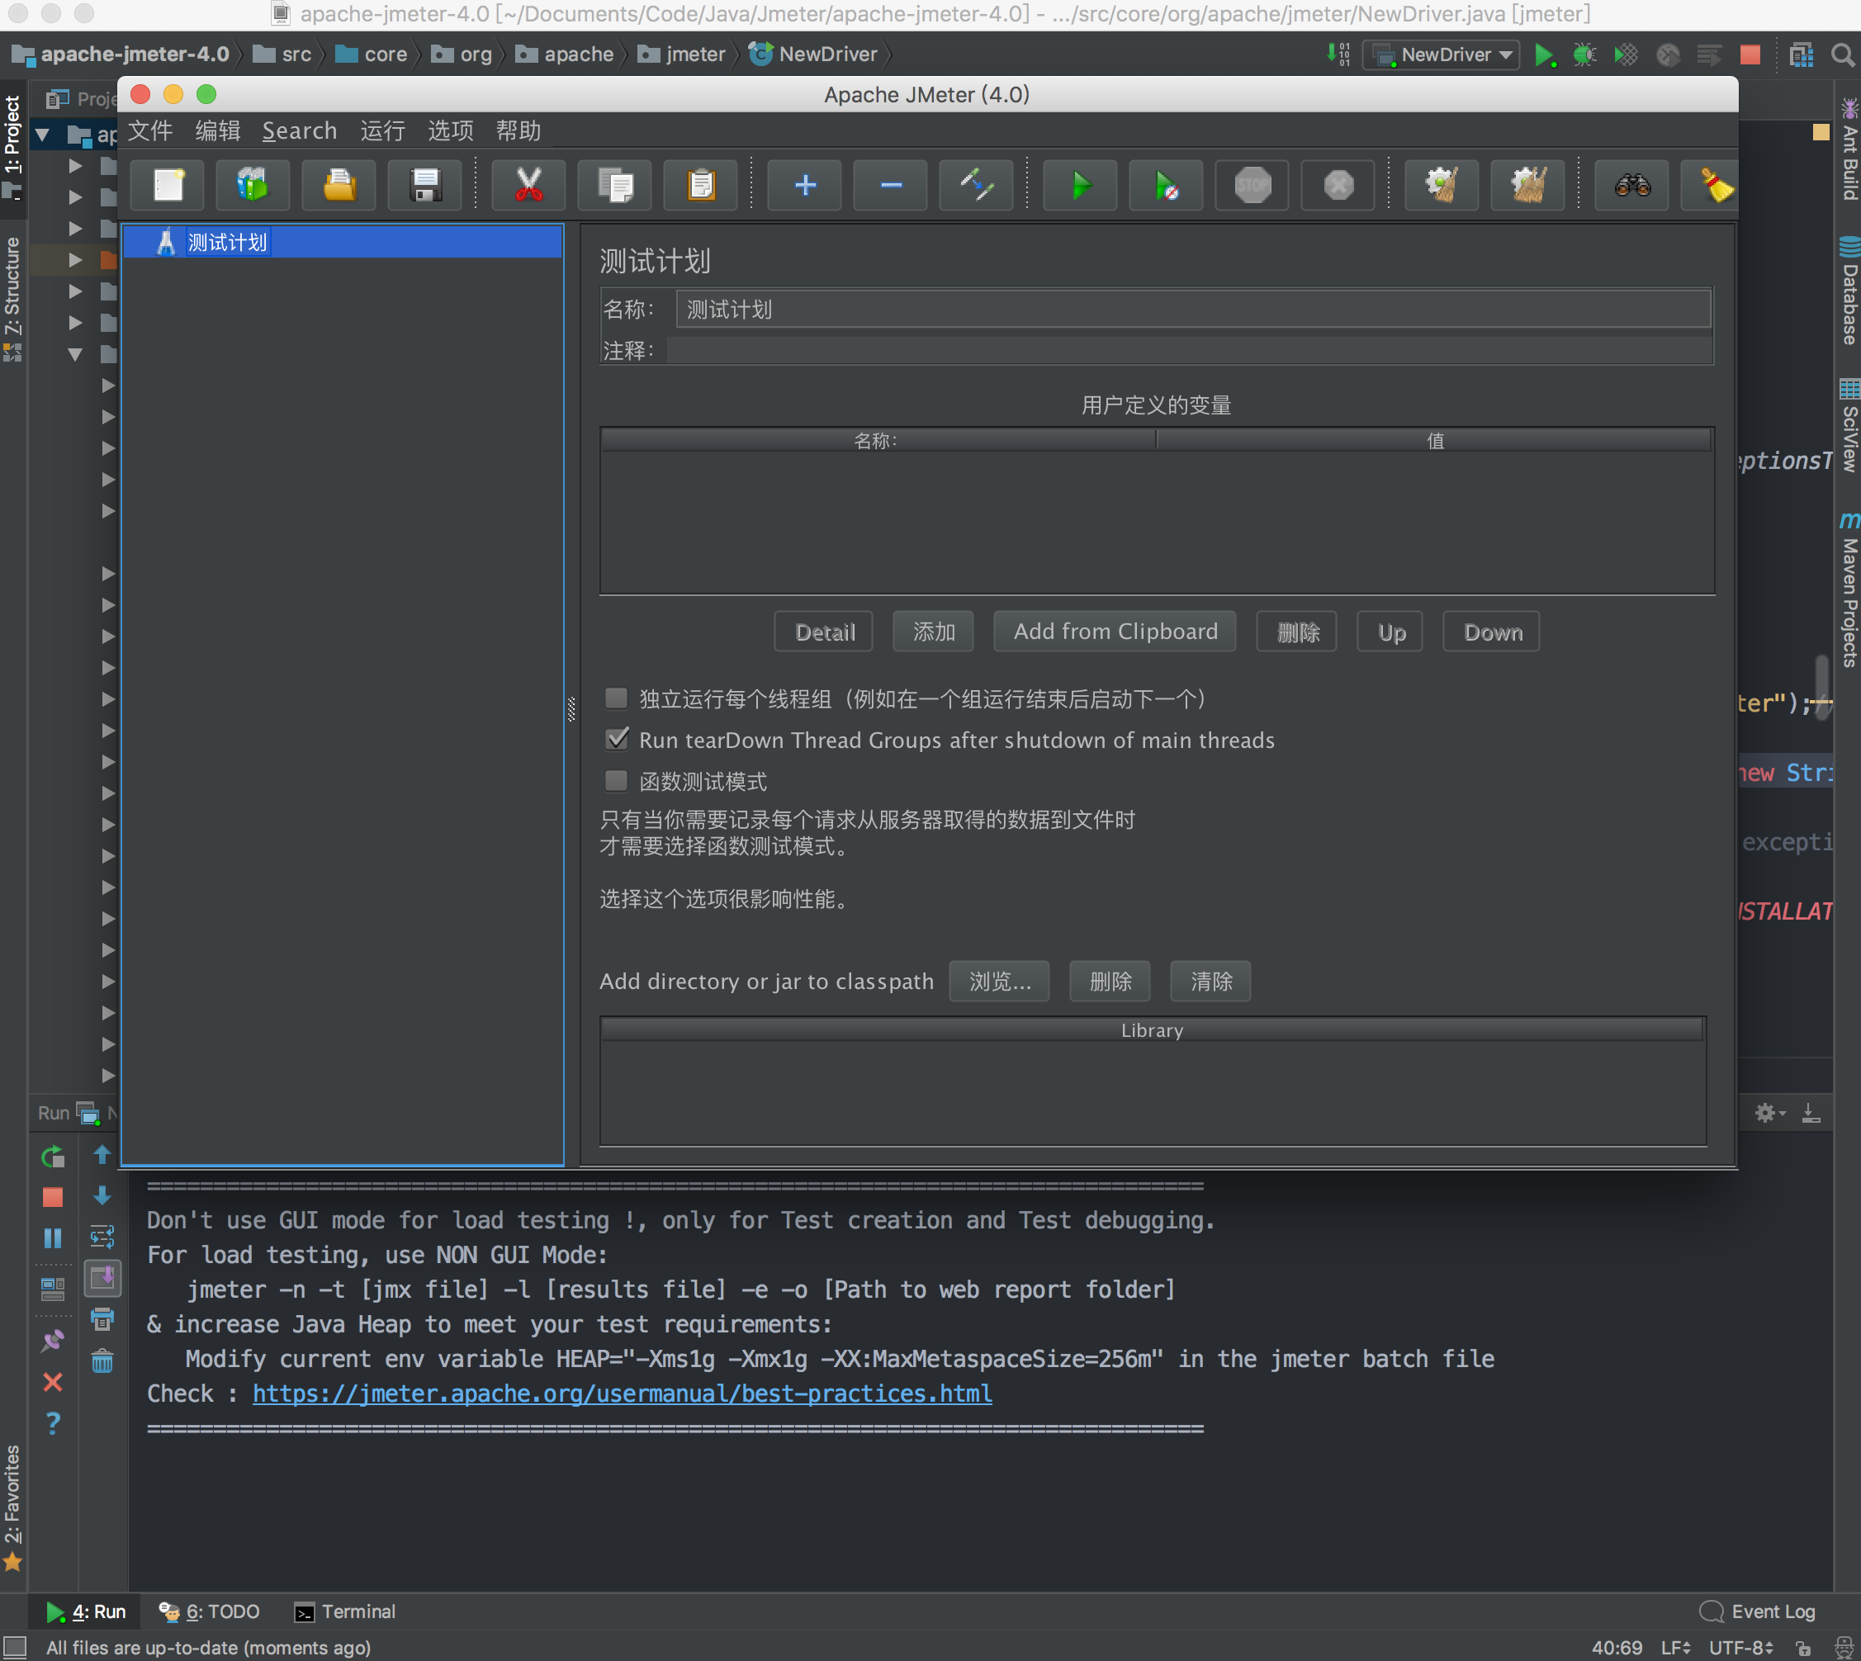Open Search with the binoculars icon
Image resolution: width=1861 pixels, height=1661 pixels.
tap(1632, 185)
